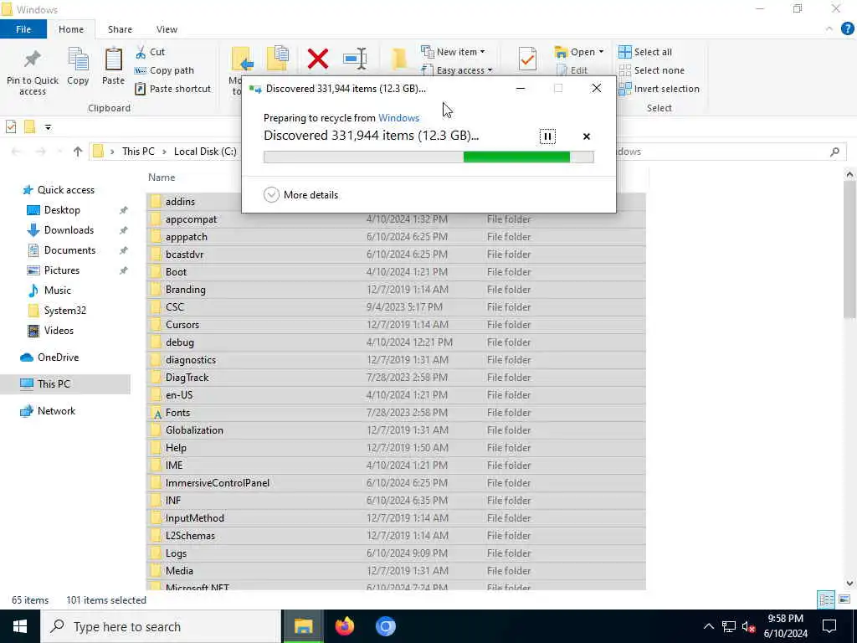Open the Windows Start menu
Screen dimensions: 857x643
20,626
